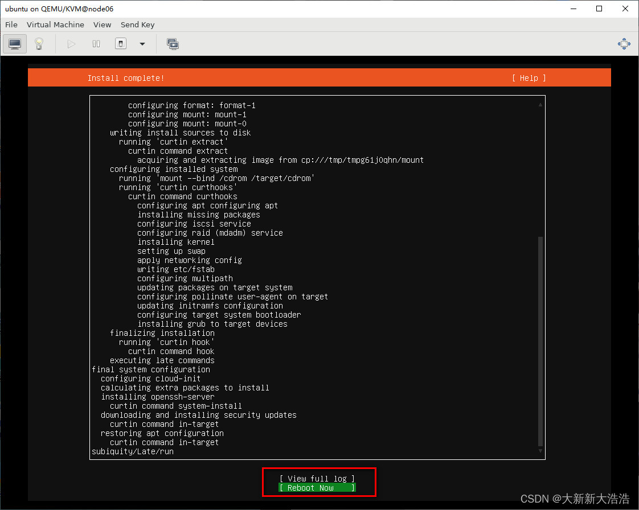This screenshot has width=639, height=510.
Task: Open the View menu
Action: click(102, 24)
